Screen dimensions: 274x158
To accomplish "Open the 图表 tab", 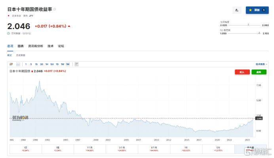I will (21, 46).
